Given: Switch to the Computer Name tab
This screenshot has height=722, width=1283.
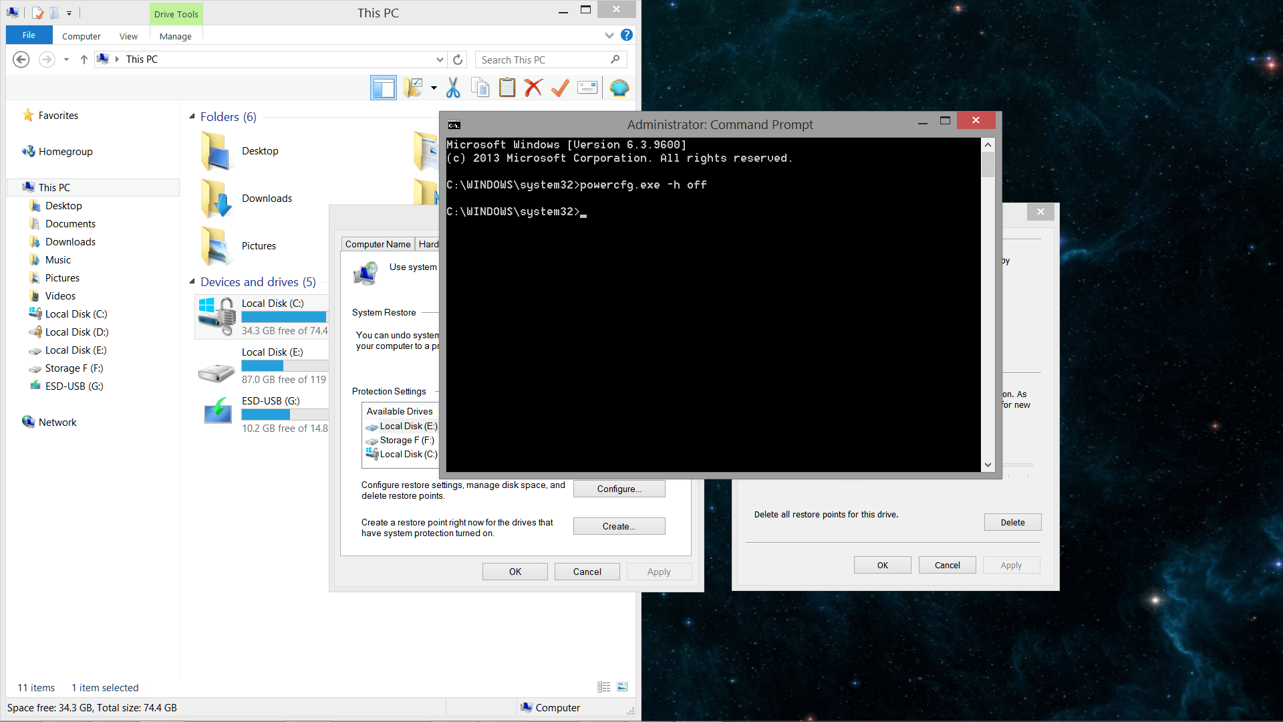Looking at the screenshot, I should 378,244.
